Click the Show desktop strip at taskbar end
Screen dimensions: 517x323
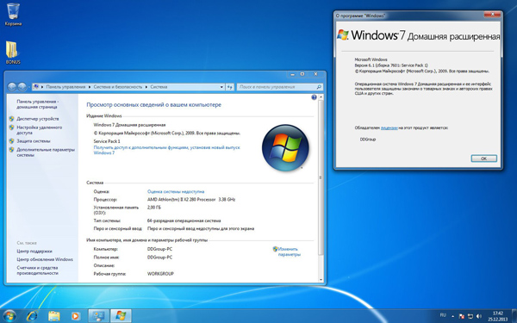(514, 316)
